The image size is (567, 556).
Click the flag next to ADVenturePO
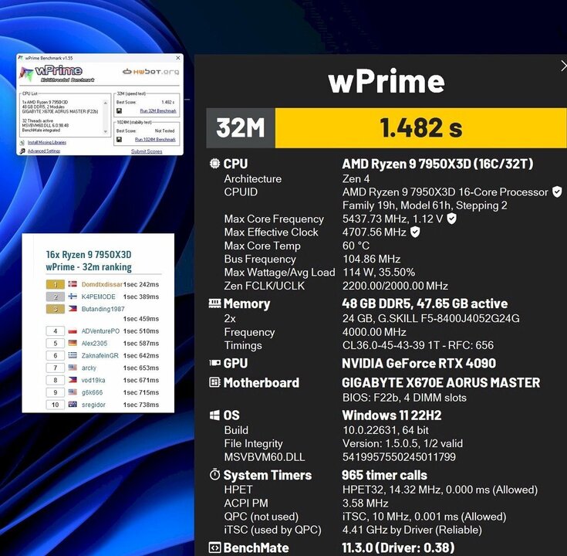[x=73, y=331]
